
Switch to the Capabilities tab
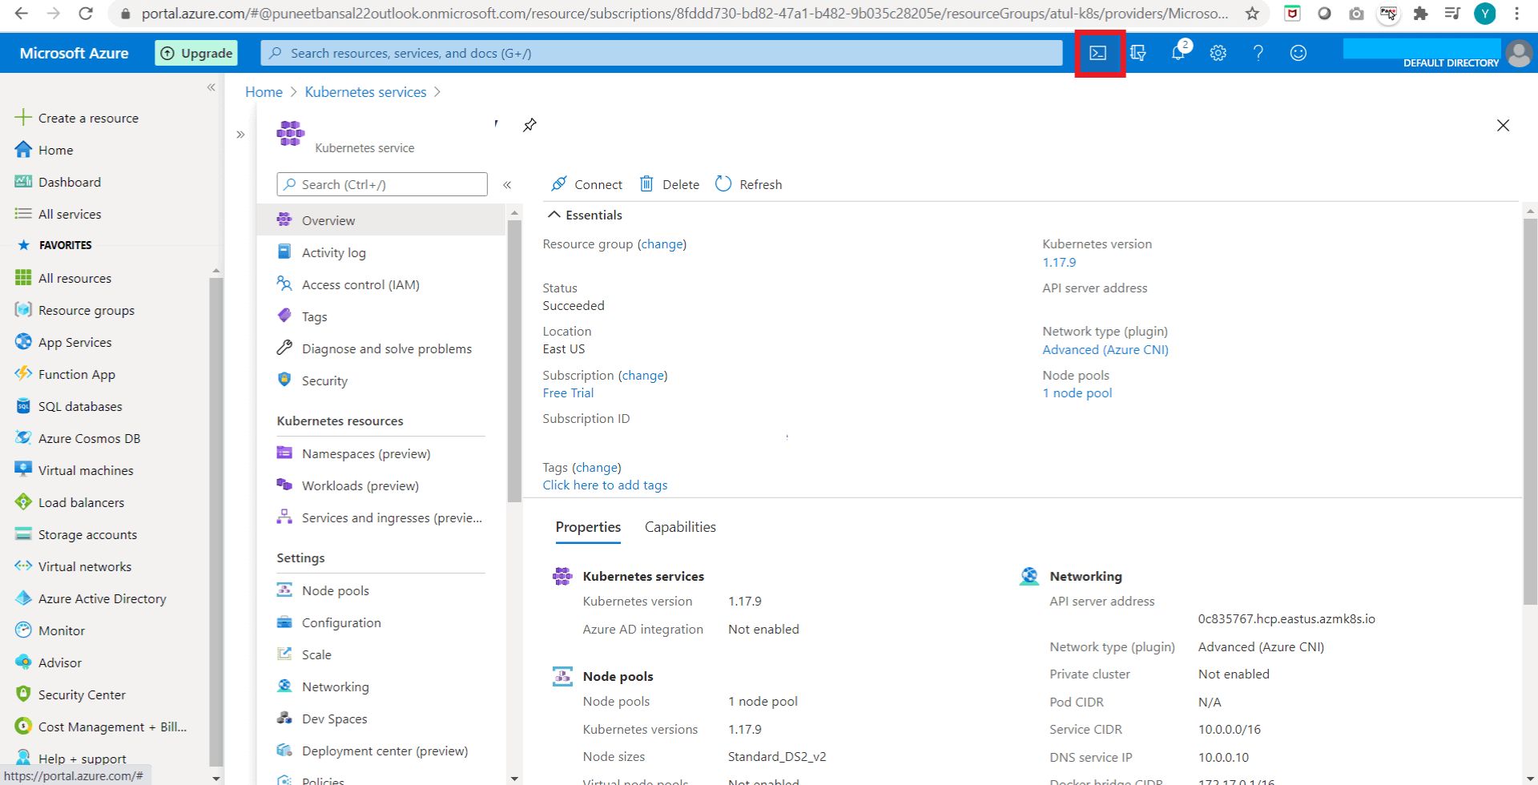[680, 527]
